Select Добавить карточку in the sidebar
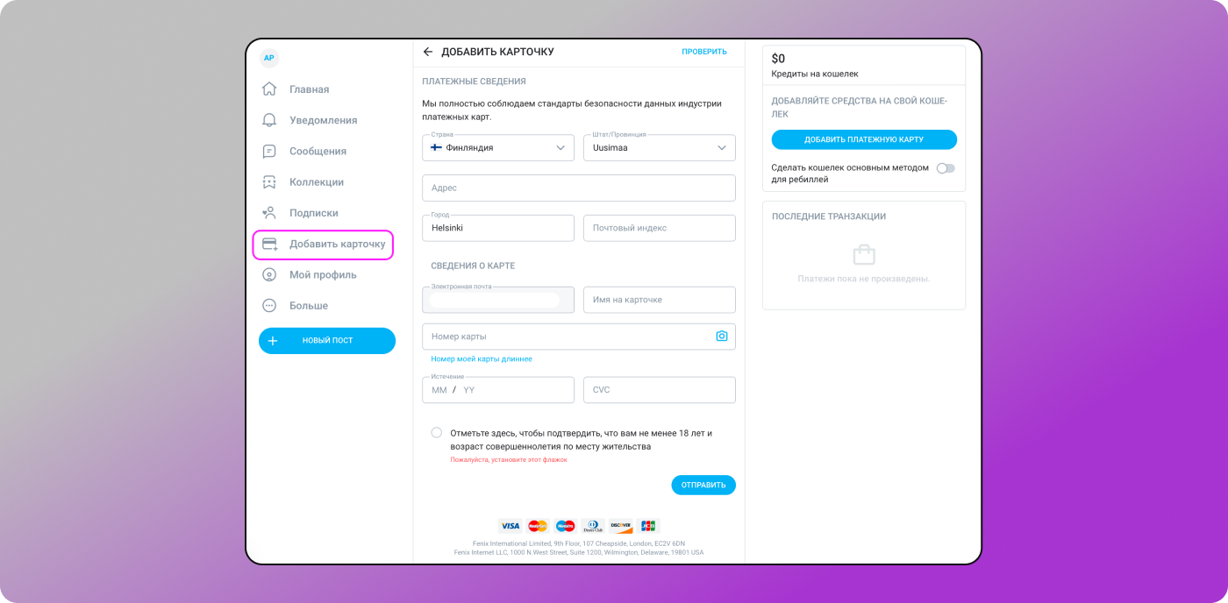1228x603 pixels. (324, 245)
